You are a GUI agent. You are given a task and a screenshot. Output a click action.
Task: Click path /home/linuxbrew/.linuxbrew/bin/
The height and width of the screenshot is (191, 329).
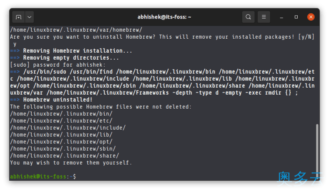(61, 114)
